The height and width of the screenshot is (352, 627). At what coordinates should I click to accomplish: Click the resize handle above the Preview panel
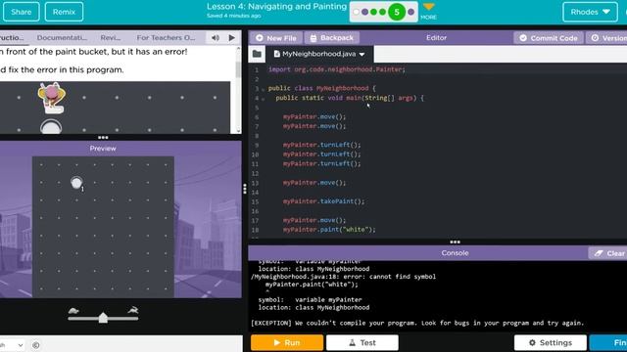103,137
